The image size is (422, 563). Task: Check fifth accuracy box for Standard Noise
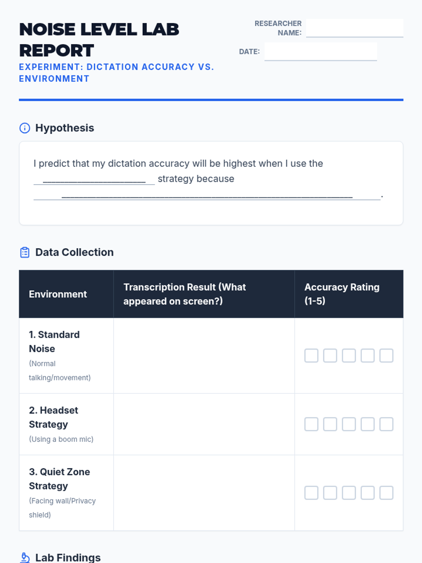[x=386, y=356]
